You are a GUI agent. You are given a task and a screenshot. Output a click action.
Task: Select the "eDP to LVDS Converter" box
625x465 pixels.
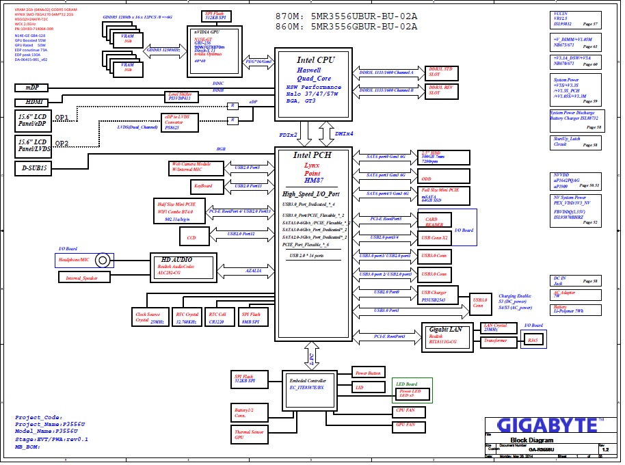180,122
